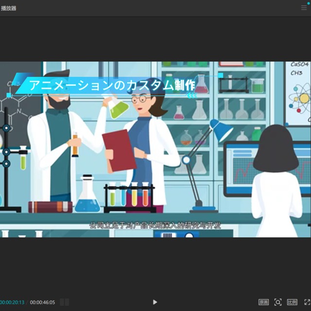Image resolution: width=311 pixels, height=311 pixels.
Task: Click the blue Erlenmeyer flask on the desk
Action: (x=87, y=197)
